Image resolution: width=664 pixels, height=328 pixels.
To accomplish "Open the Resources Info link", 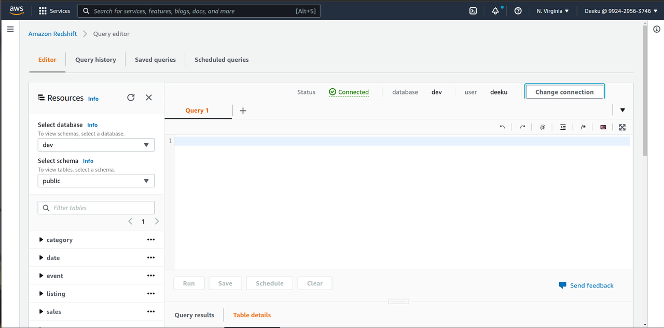I will (93, 99).
